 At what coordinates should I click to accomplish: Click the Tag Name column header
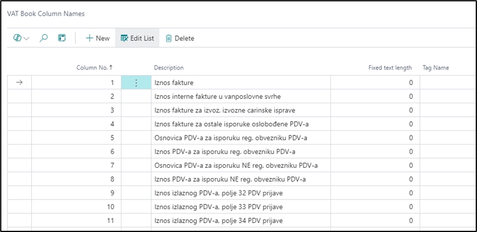coord(436,68)
